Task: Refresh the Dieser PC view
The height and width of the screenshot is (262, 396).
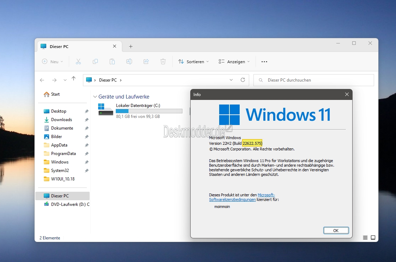Action: click(243, 80)
